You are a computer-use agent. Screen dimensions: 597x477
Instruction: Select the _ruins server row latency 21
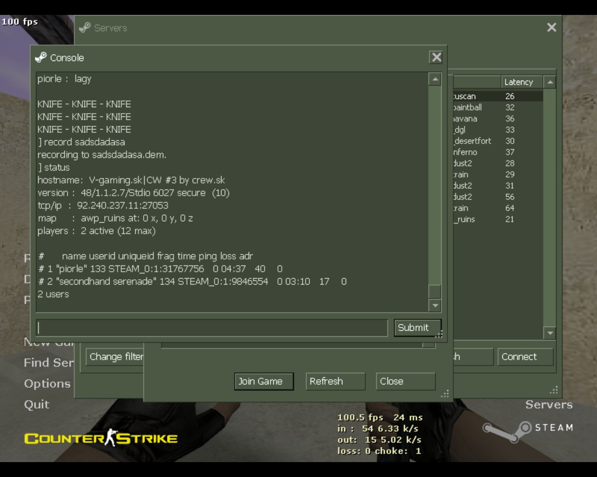(x=498, y=219)
